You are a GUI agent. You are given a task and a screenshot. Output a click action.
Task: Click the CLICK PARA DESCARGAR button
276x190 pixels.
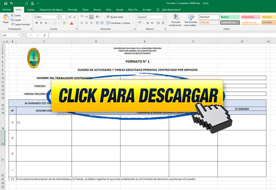tap(138, 95)
